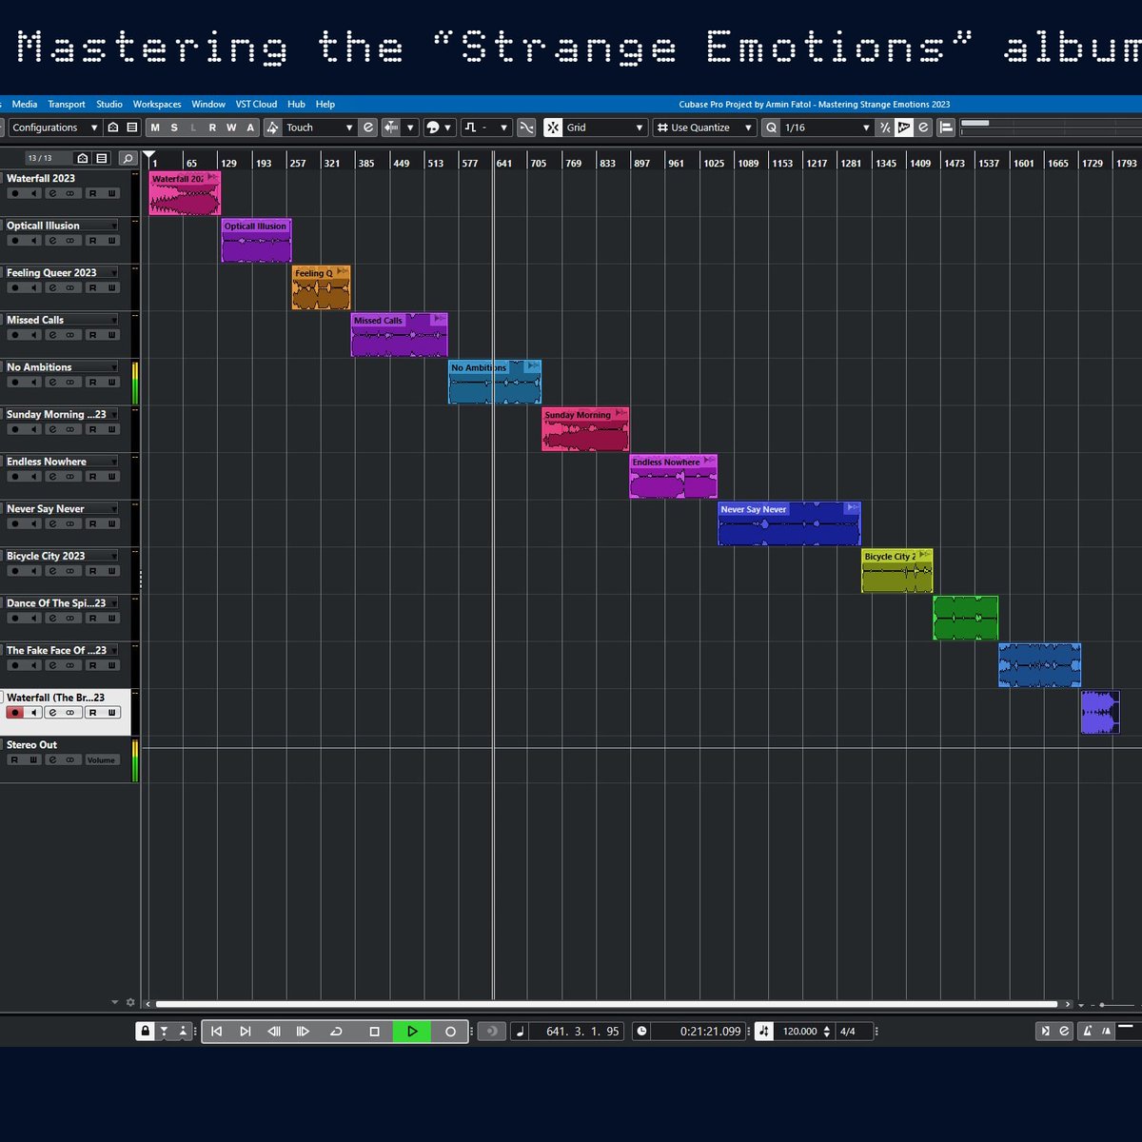The width and height of the screenshot is (1142, 1142).
Task: Disable record on Waterfall (The Br...23) track
Action: [x=15, y=713]
